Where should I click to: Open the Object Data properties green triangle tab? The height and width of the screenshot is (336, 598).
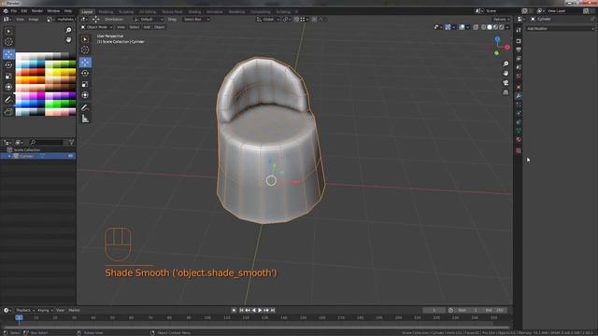(519, 131)
